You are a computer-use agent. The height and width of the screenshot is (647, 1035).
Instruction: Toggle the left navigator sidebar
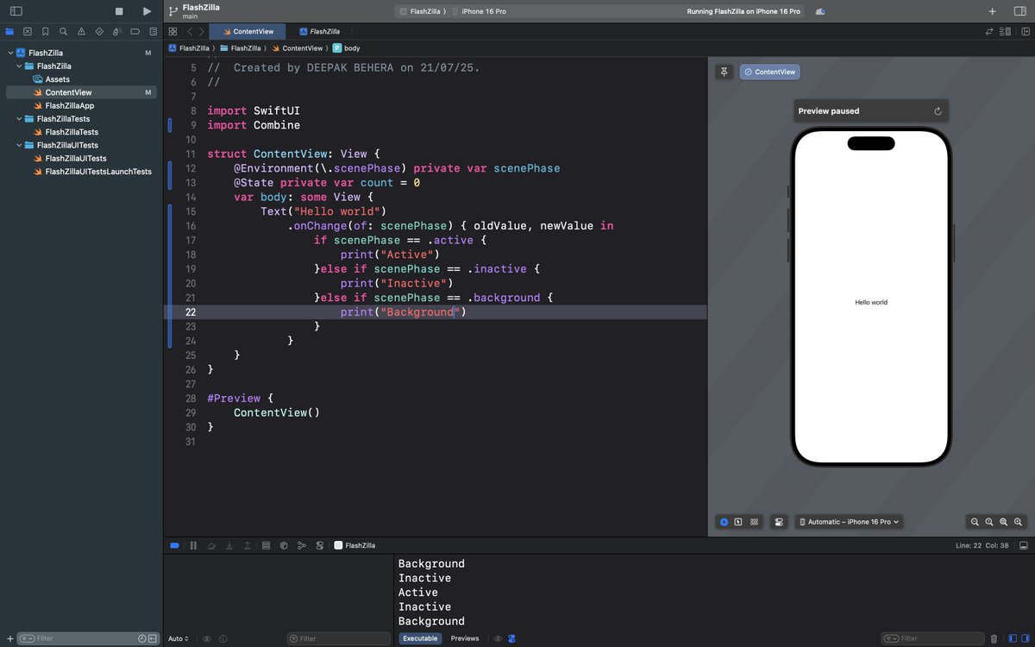coord(16,11)
